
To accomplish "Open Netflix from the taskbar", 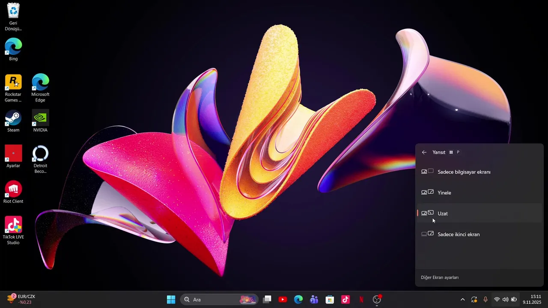I will 361,299.
